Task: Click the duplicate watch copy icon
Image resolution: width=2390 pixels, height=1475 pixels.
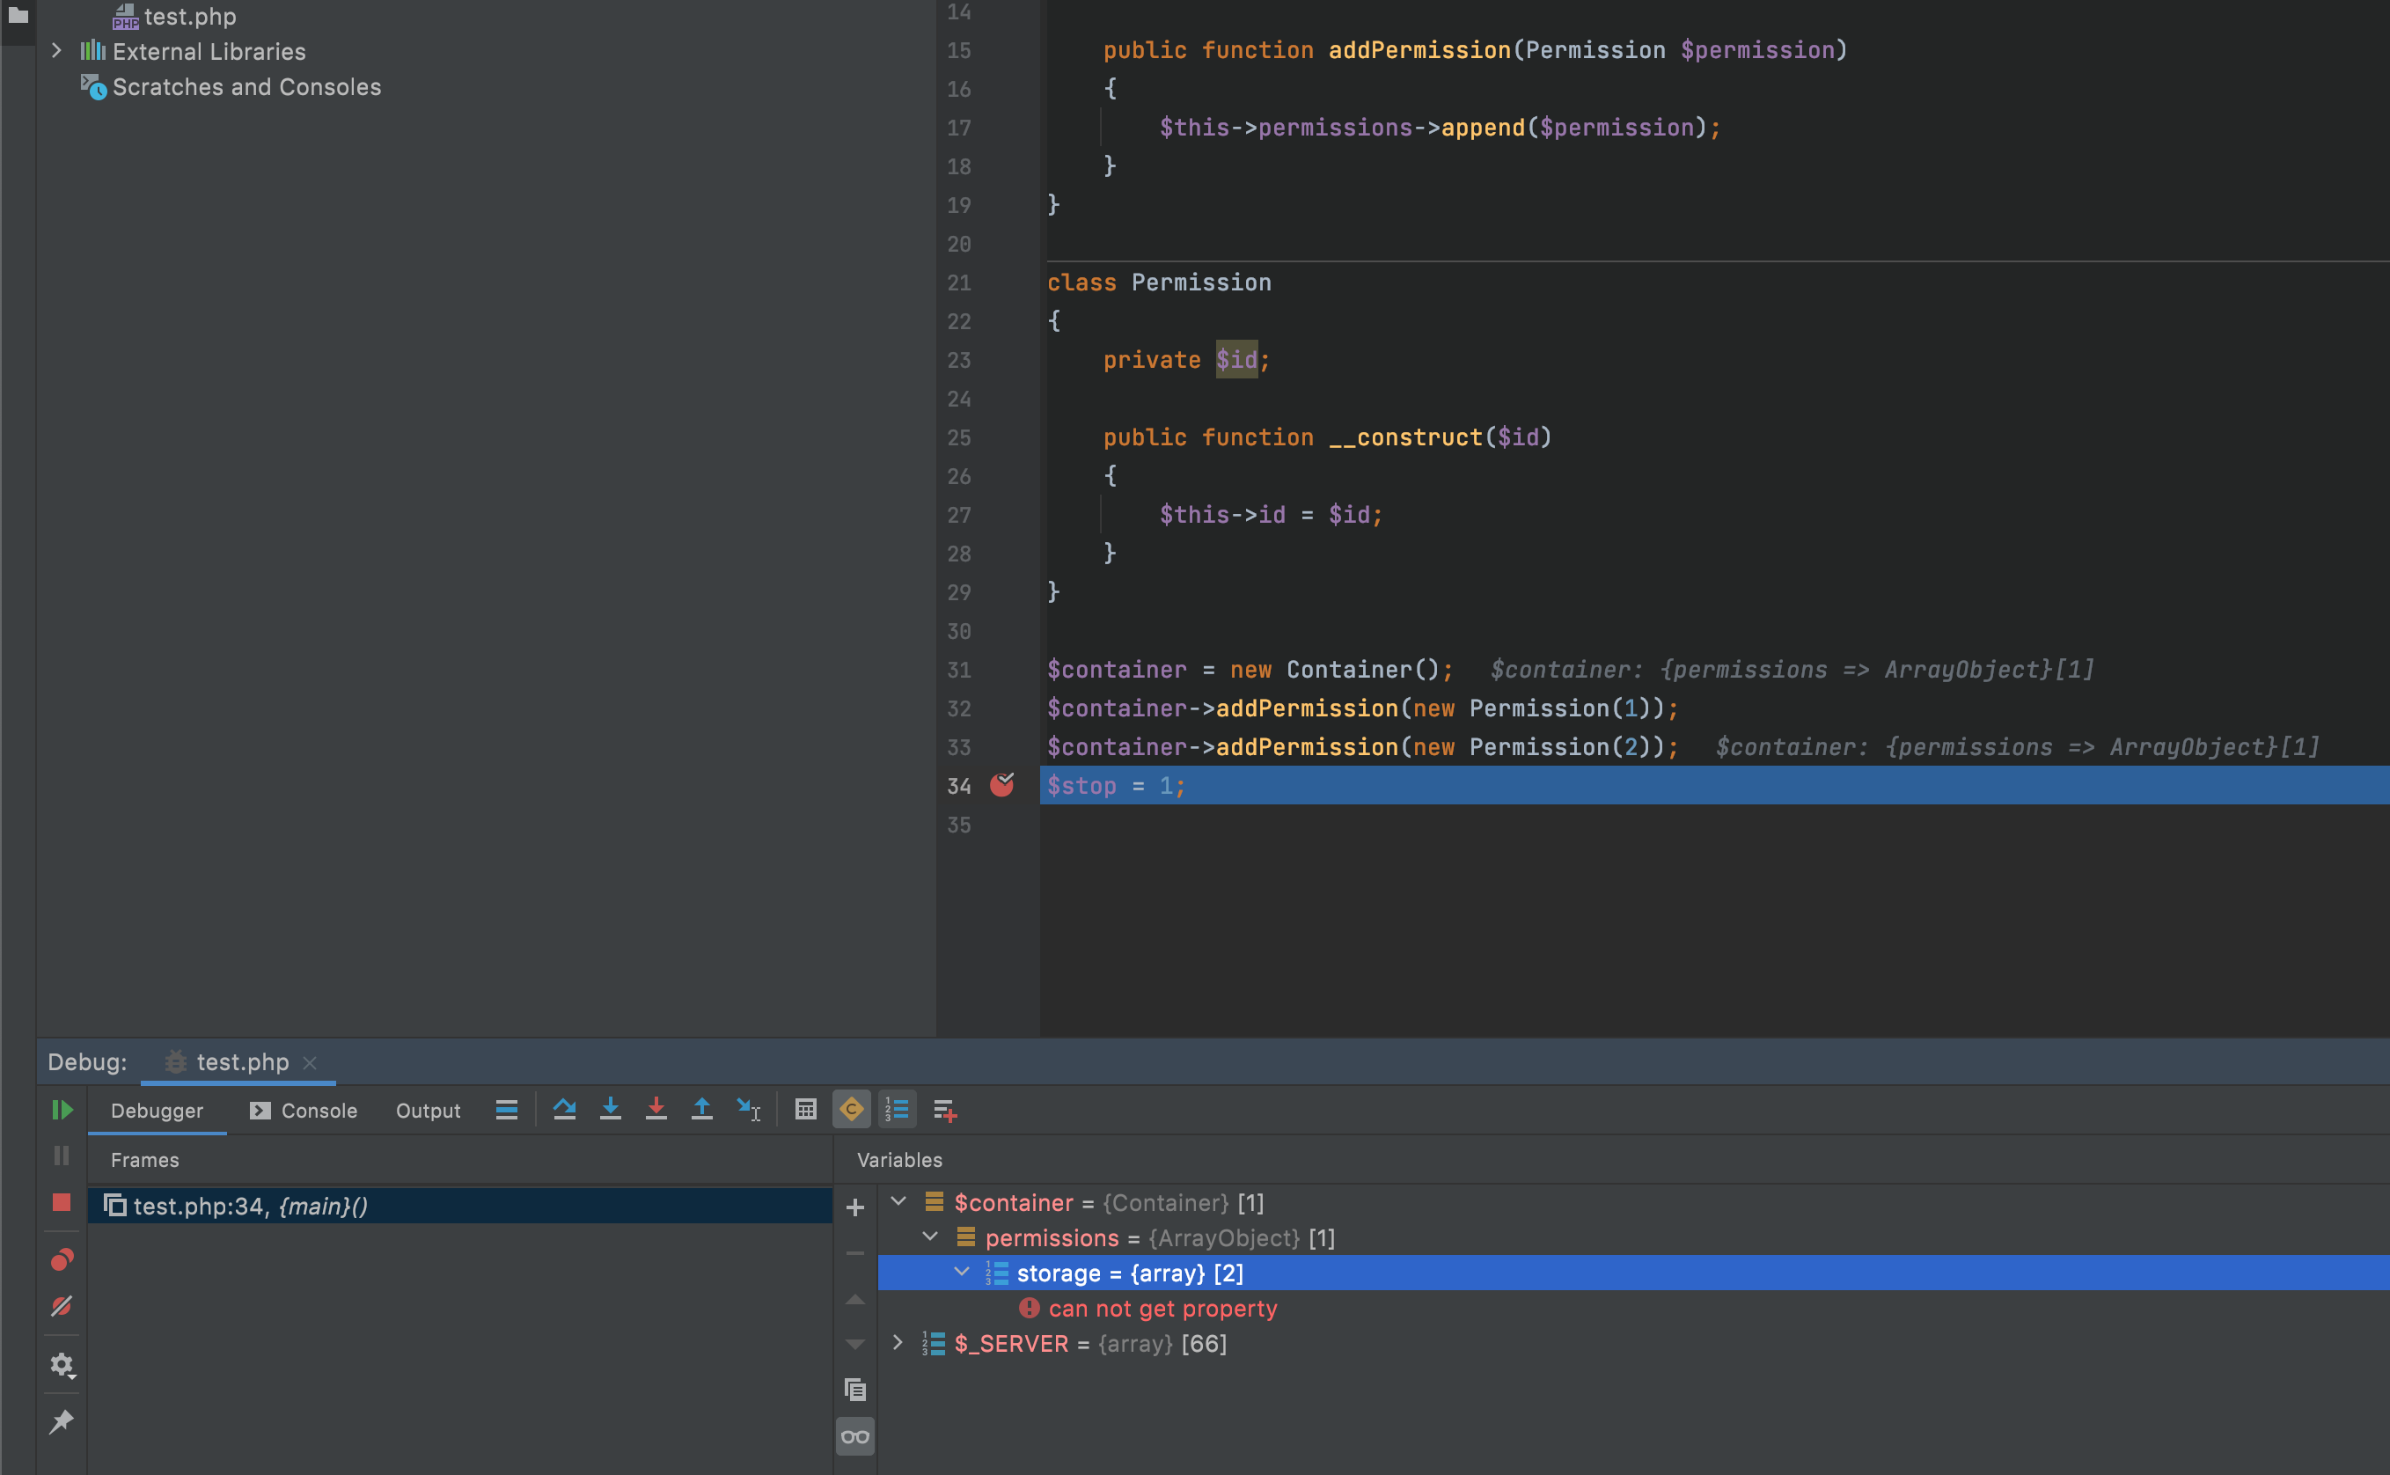Action: point(855,1391)
